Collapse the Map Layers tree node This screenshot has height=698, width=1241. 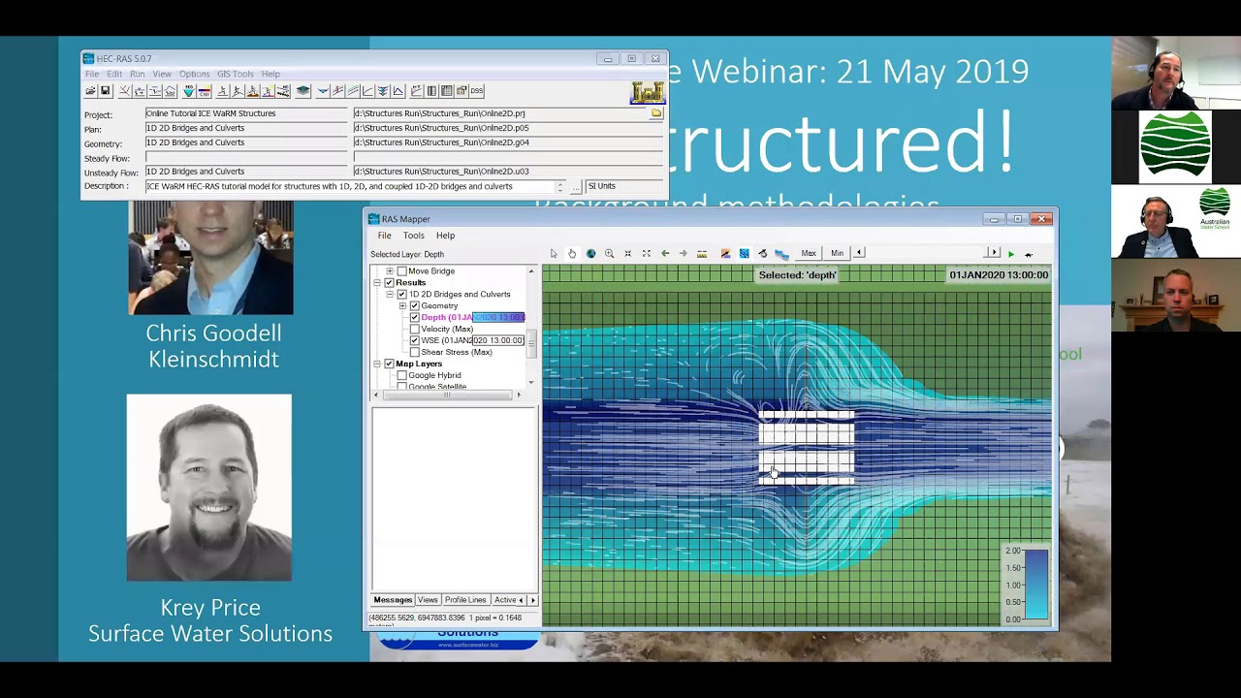click(x=377, y=365)
